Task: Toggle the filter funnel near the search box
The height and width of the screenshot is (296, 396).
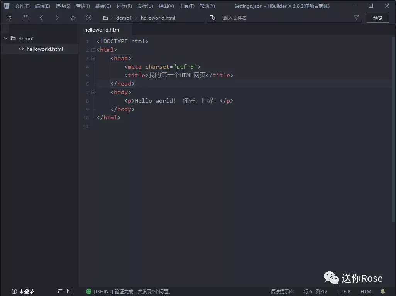Action: [356, 18]
